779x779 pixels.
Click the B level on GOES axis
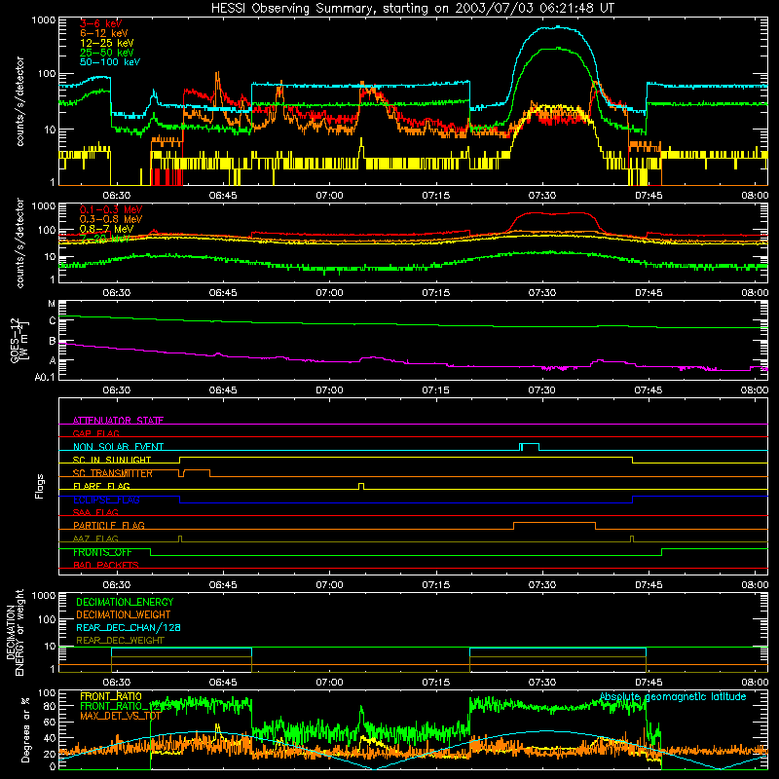click(x=53, y=341)
